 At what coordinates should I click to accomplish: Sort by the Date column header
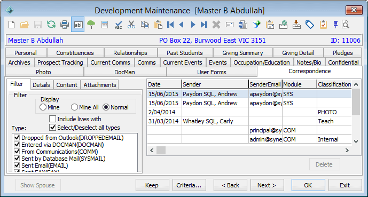(x=165, y=84)
